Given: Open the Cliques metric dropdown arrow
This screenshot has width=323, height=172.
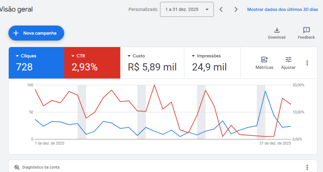Looking at the screenshot, I should click(x=17, y=56).
